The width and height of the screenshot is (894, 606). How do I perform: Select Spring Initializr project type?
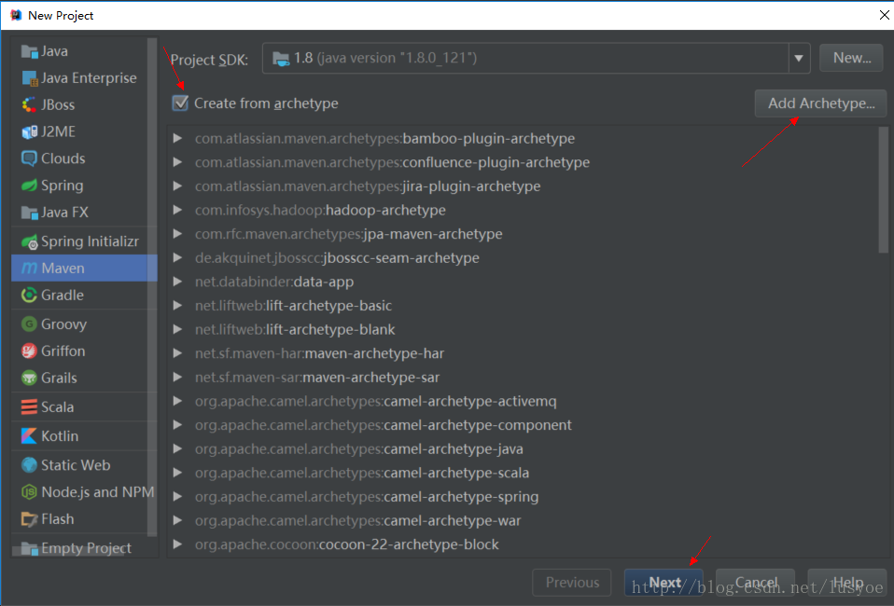(91, 242)
